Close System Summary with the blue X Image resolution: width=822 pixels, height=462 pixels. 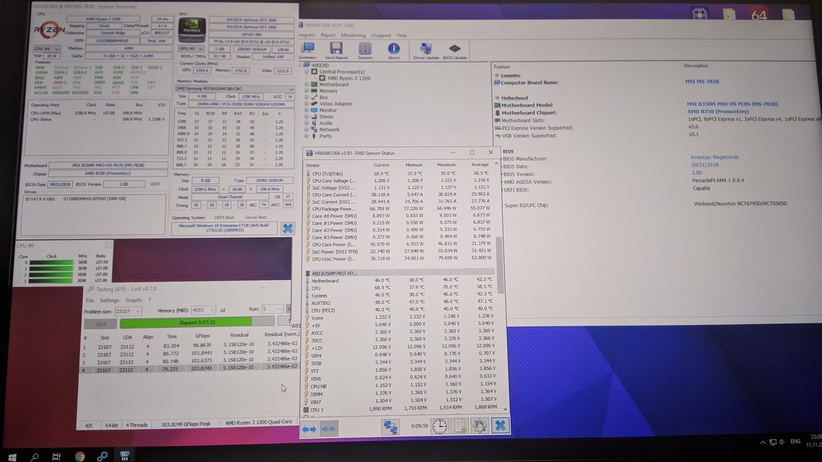tap(288, 228)
